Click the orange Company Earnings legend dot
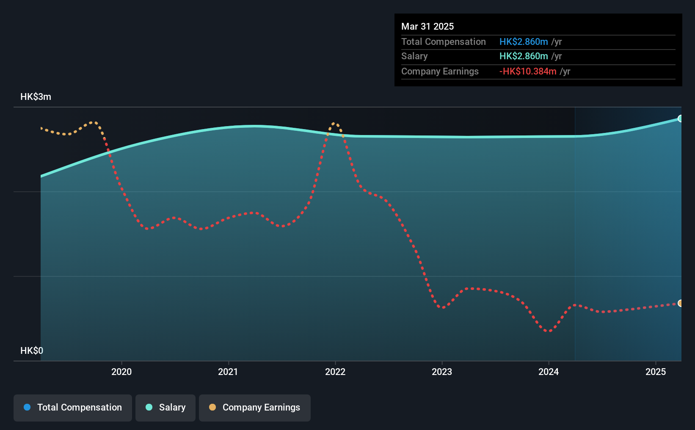Viewport: 695px width, 430px height. pyautogui.click(x=212, y=407)
